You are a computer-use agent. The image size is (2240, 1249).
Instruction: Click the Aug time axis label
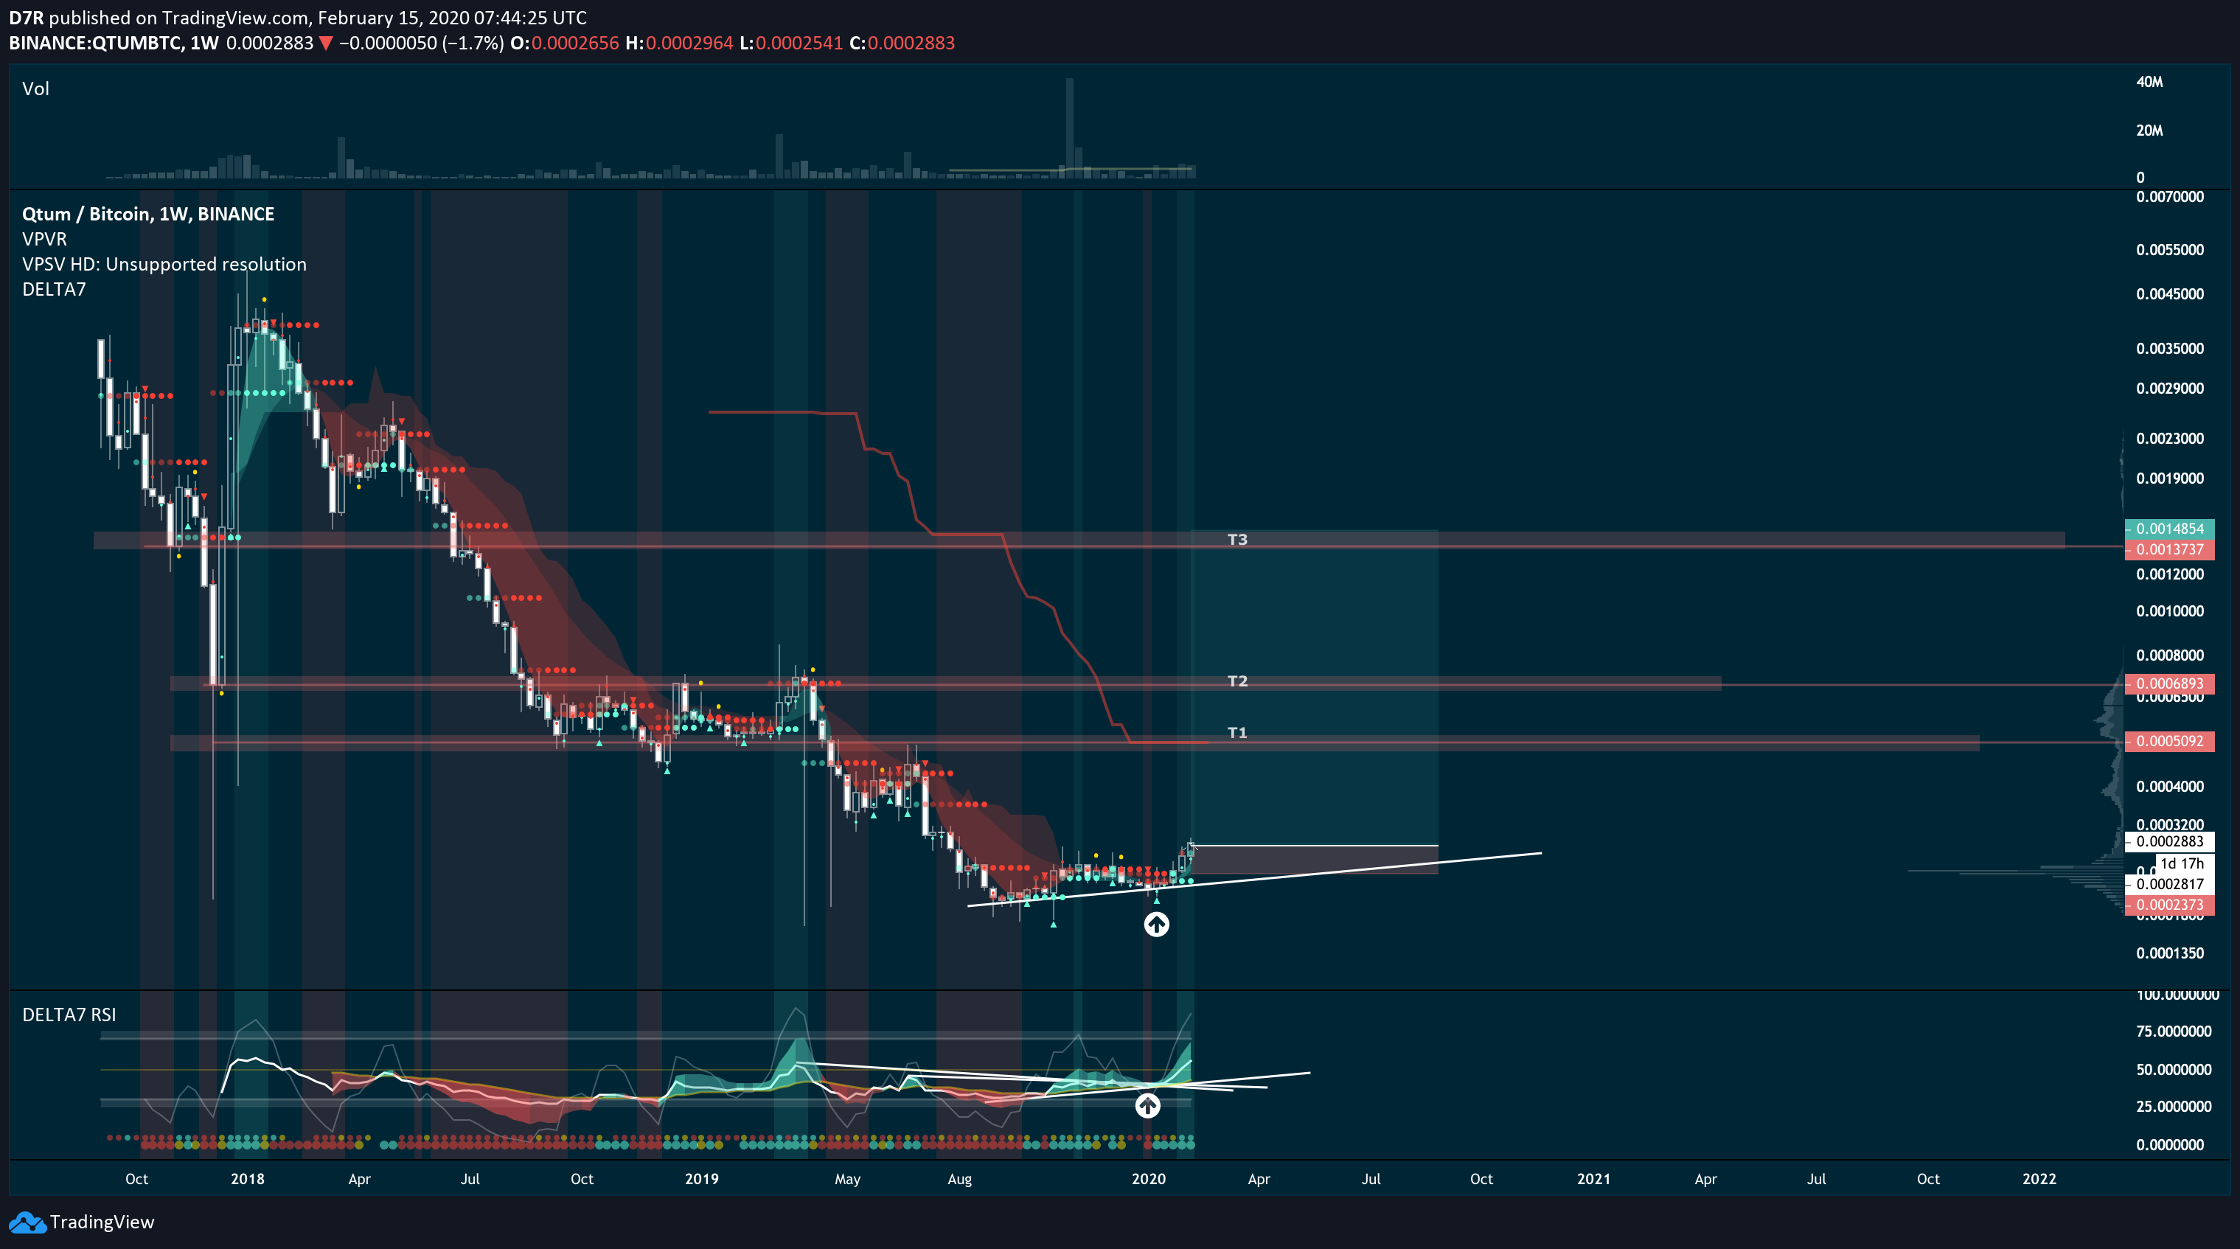[959, 1180]
